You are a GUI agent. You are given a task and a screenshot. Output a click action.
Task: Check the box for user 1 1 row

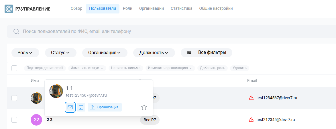tap(14, 98)
